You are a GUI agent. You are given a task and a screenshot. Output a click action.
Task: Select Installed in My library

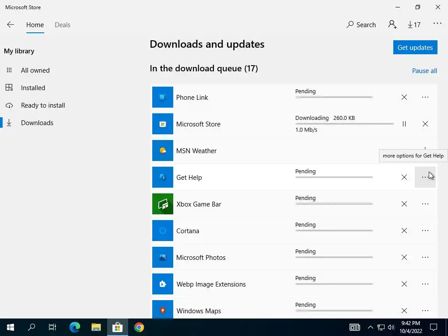tap(33, 87)
